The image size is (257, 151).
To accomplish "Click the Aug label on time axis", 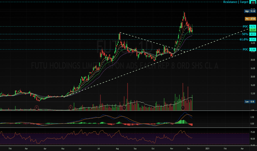I will (117, 149).
